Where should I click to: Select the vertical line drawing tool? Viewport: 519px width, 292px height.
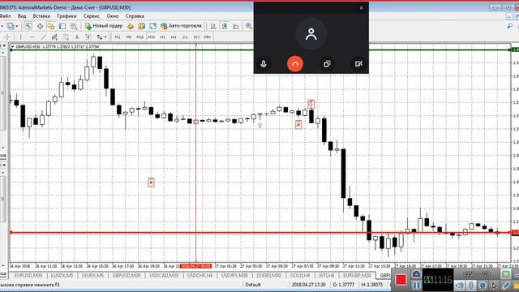20,37
